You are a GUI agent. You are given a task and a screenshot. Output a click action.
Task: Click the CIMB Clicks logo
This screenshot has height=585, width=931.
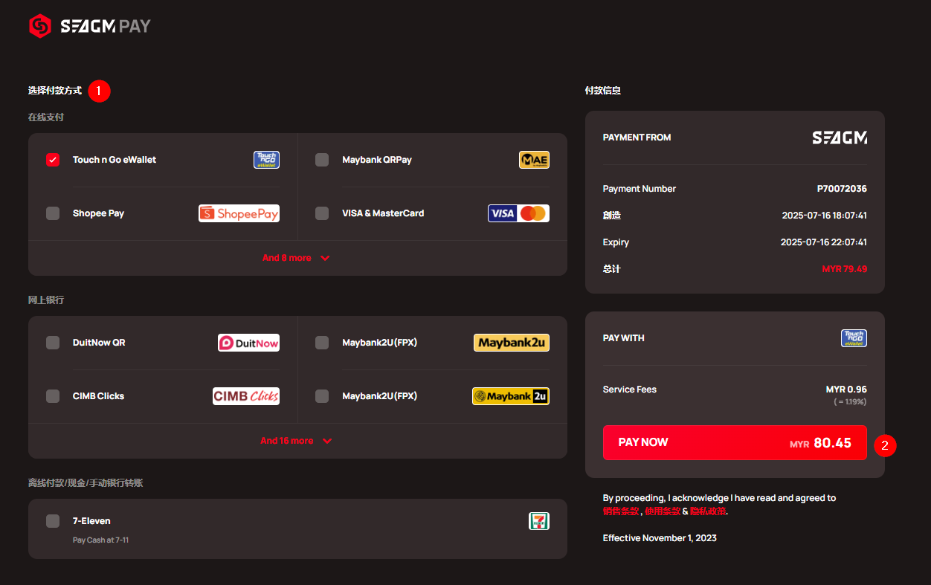click(x=246, y=396)
